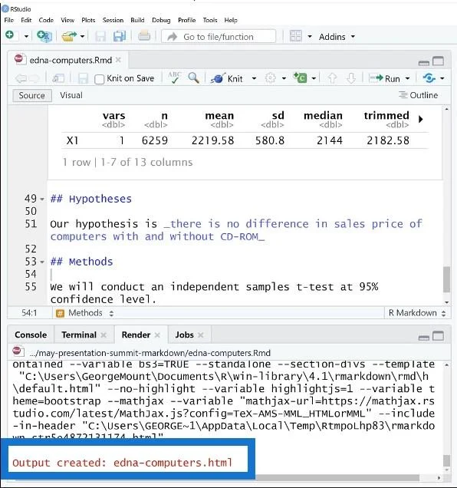Switch editor to Source mode
Viewport: 457px width, 488px height.
tap(31, 96)
